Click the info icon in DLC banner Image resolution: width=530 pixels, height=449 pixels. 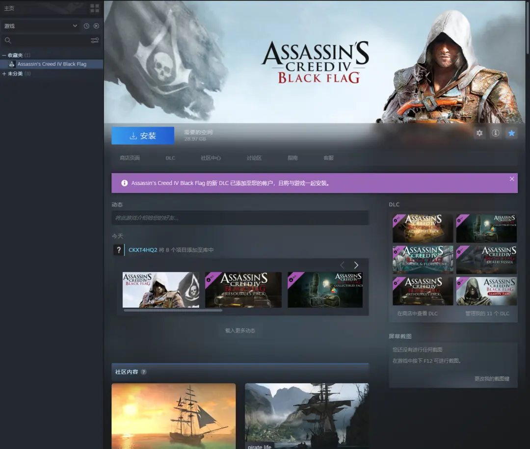tap(124, 183)
